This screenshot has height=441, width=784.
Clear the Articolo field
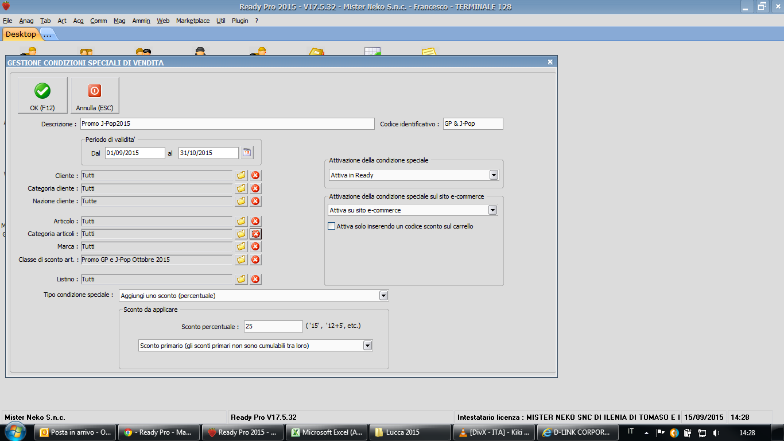[255, 221]
